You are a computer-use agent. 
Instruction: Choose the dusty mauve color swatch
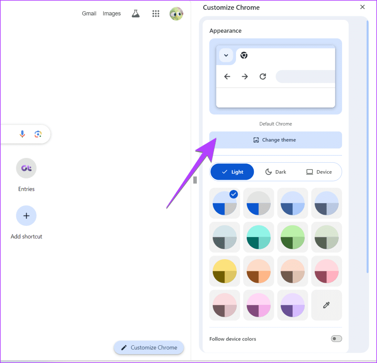tap(225, 305)
